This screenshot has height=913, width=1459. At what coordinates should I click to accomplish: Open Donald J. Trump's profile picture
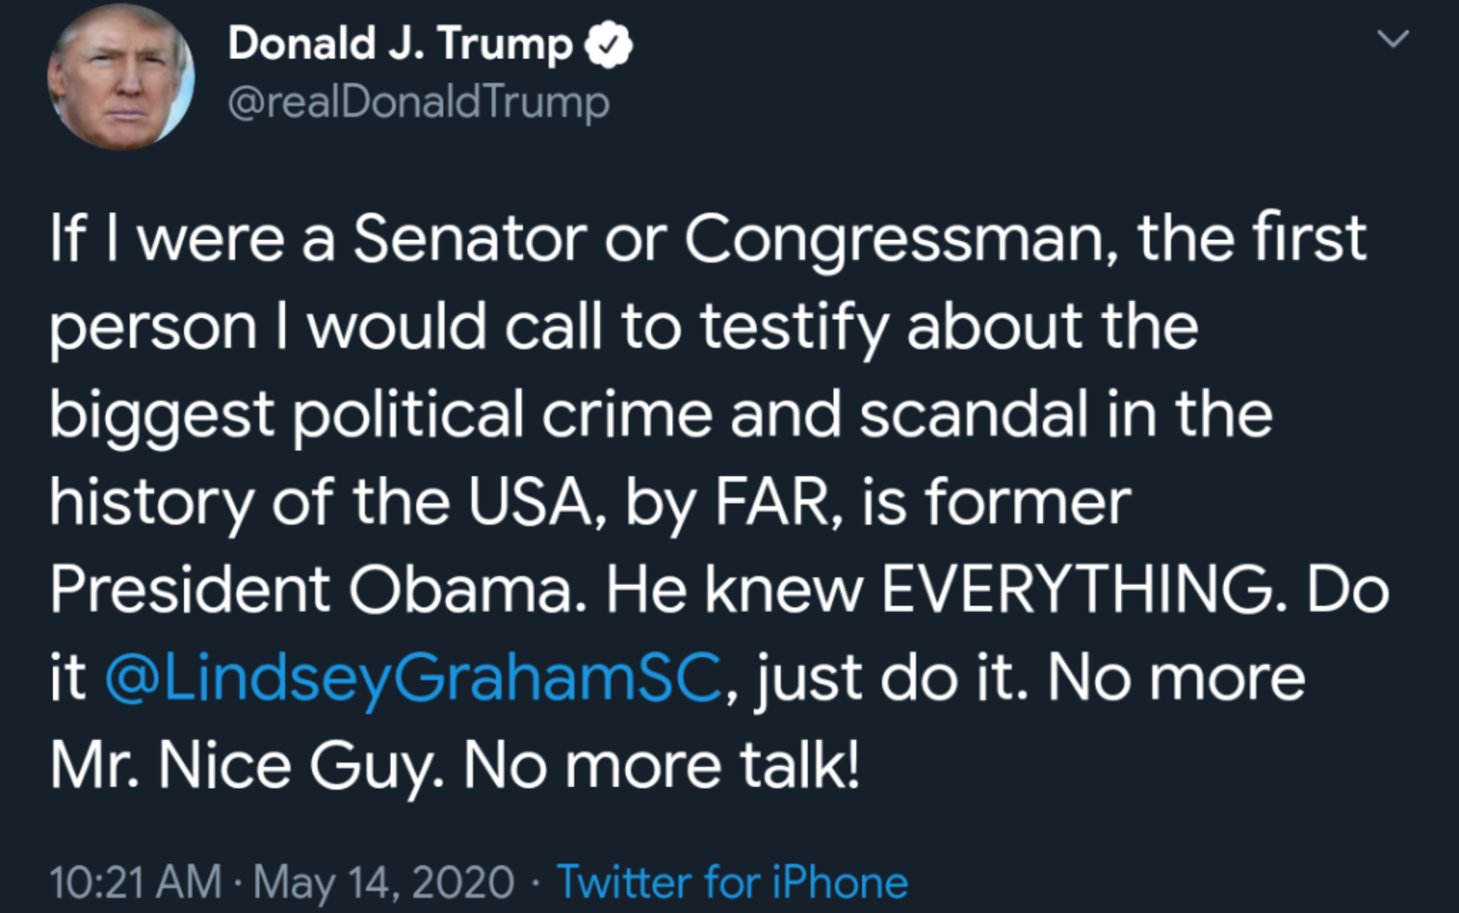tap(121, 77)
